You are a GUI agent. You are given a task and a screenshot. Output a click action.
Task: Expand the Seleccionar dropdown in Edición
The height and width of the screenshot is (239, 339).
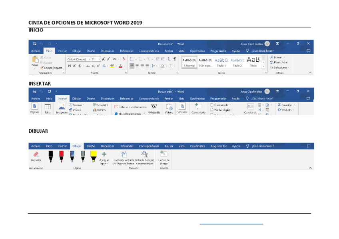(x=280, y=67)
